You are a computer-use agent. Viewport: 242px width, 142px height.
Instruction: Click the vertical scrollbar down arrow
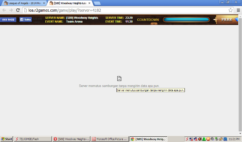(240, 133)
